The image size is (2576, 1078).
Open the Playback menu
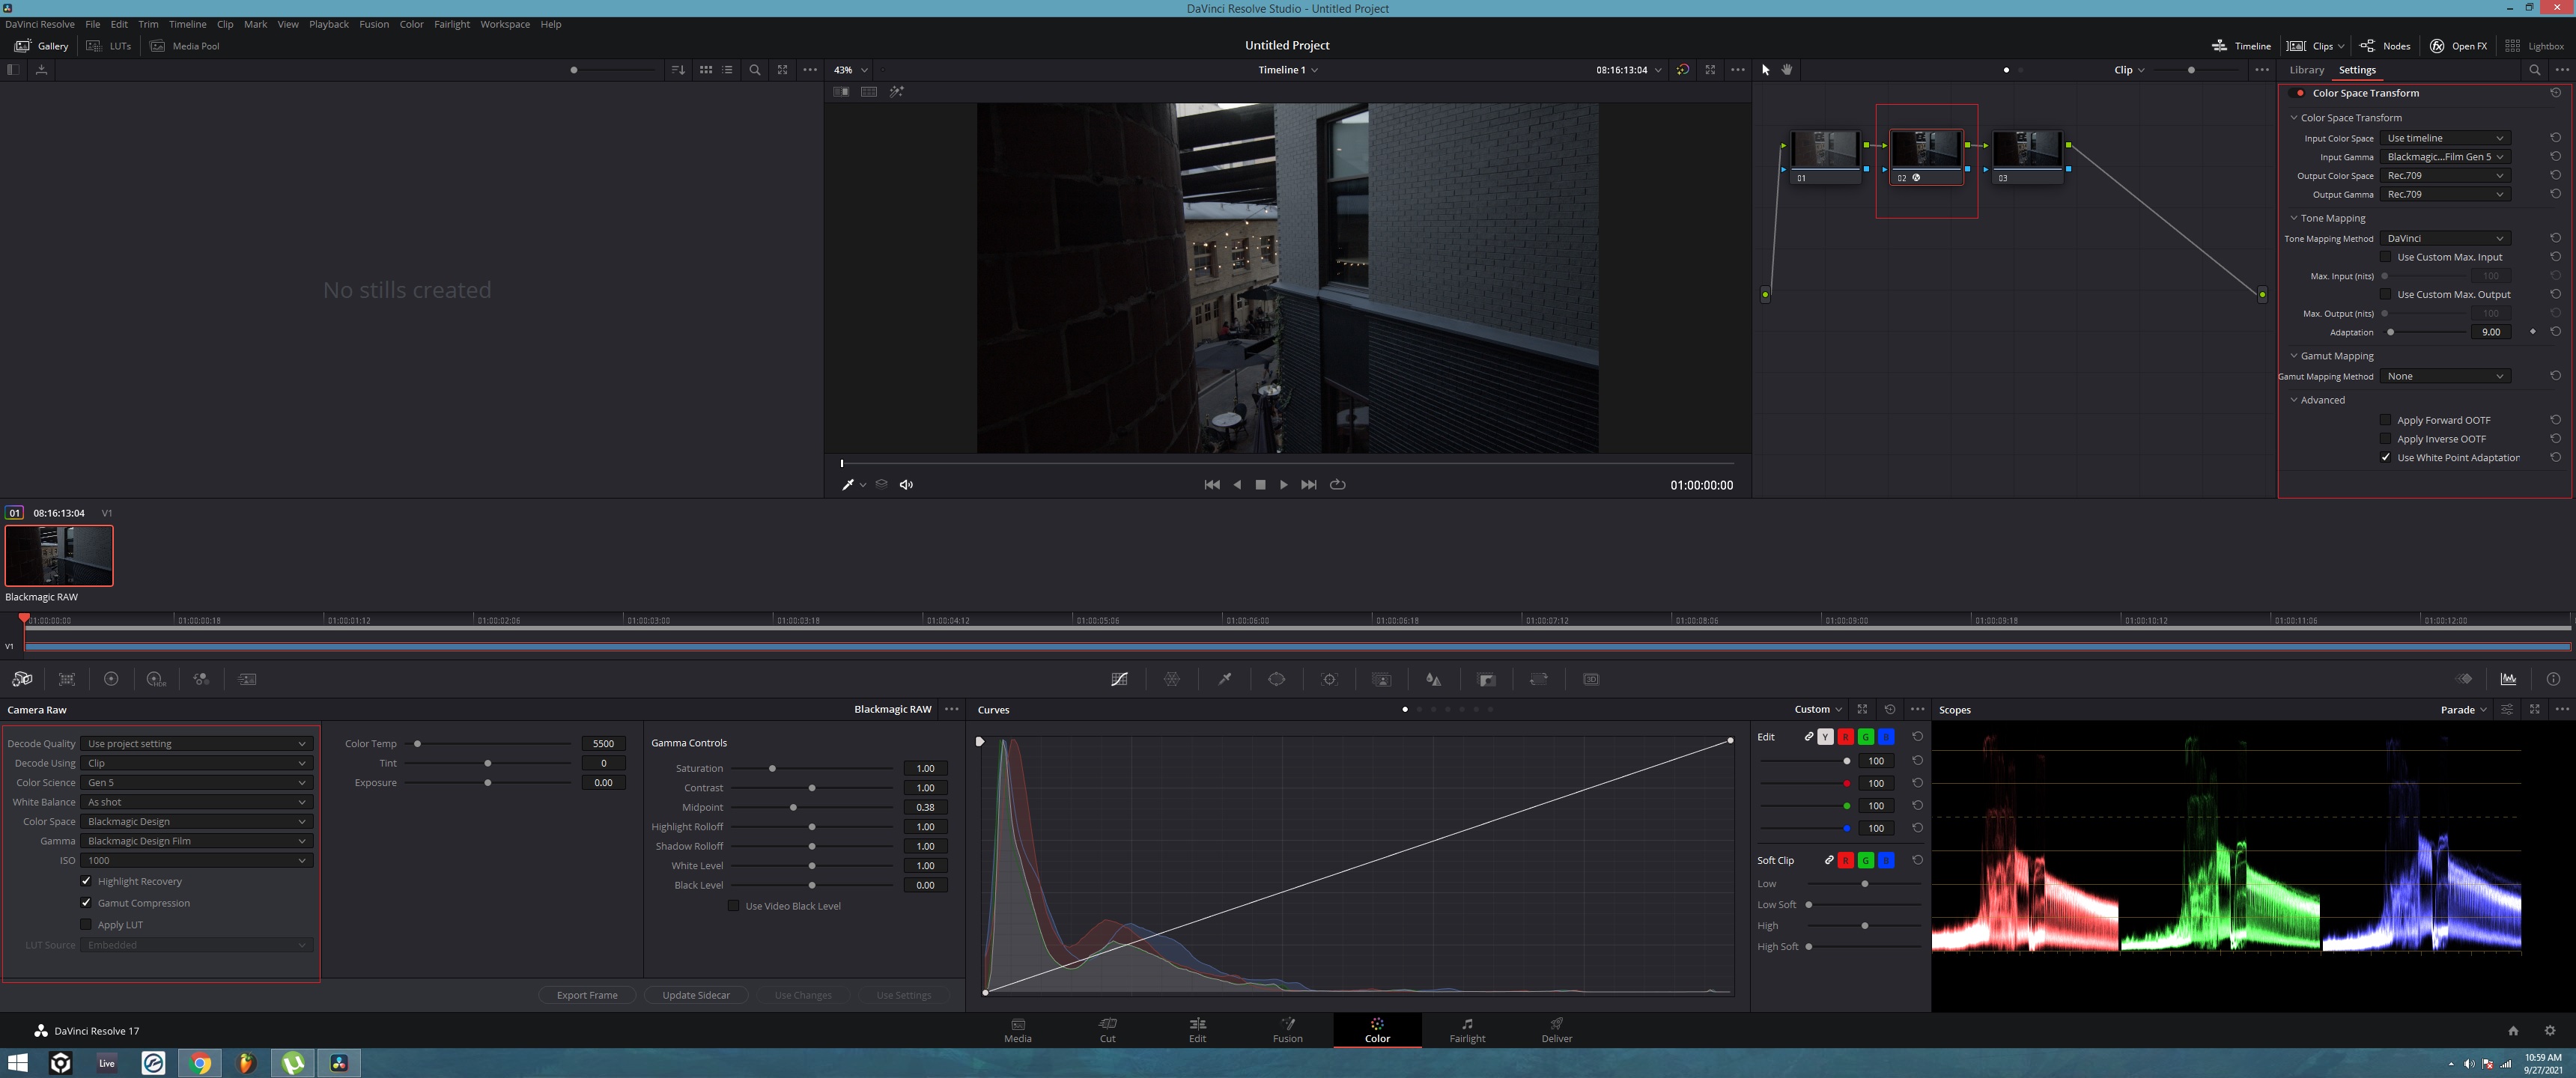pos(328,24)
